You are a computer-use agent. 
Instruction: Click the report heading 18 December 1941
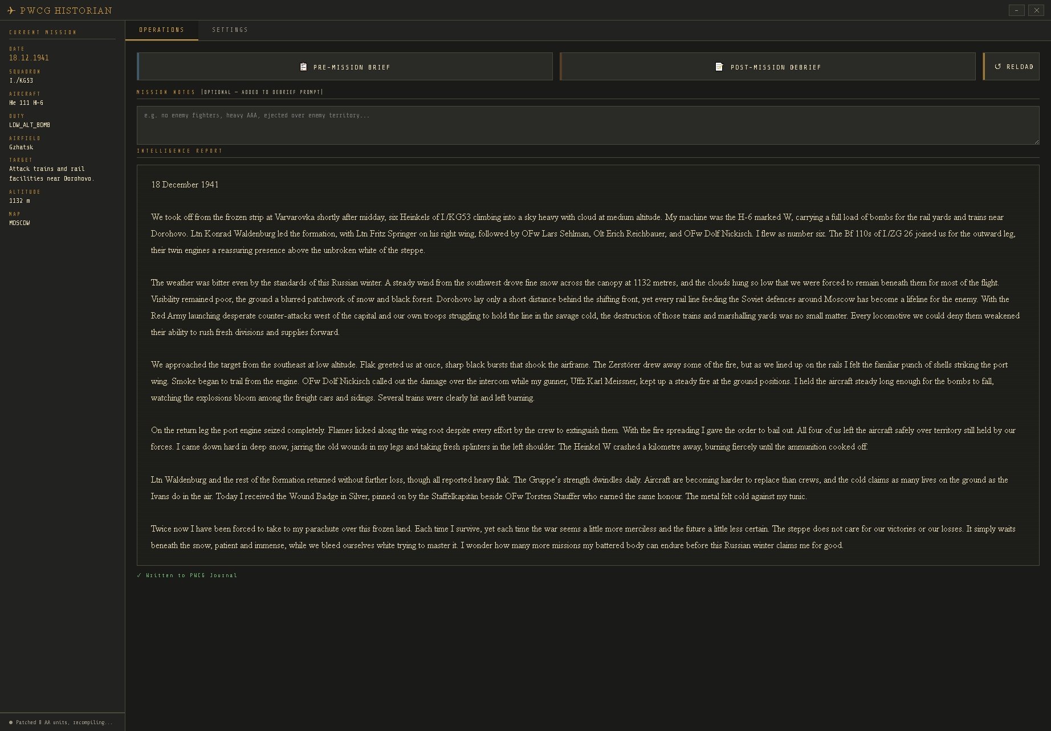click(x=185, y=185)
